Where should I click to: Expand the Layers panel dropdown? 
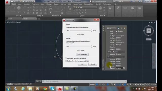82,16
